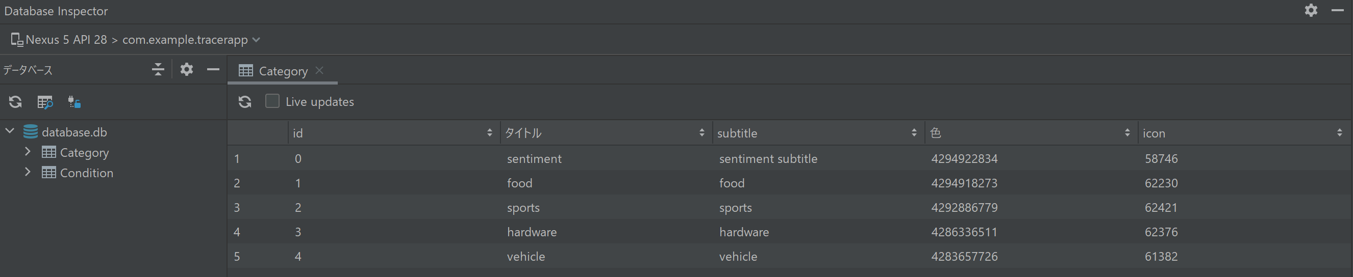Click the database panel settings gear

pos(186,69)
